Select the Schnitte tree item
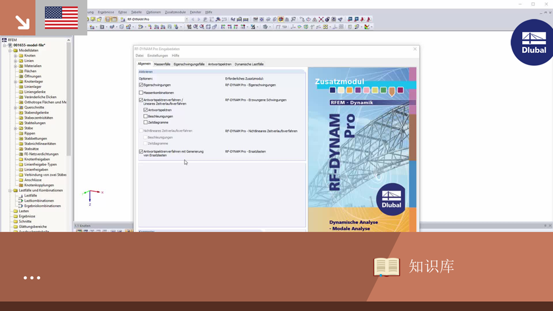The image size is (553, 311). point(25,221)
